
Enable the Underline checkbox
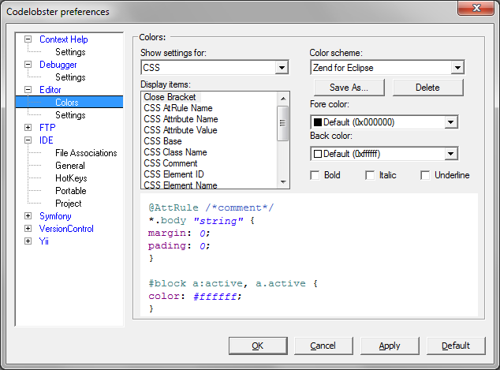425,175
